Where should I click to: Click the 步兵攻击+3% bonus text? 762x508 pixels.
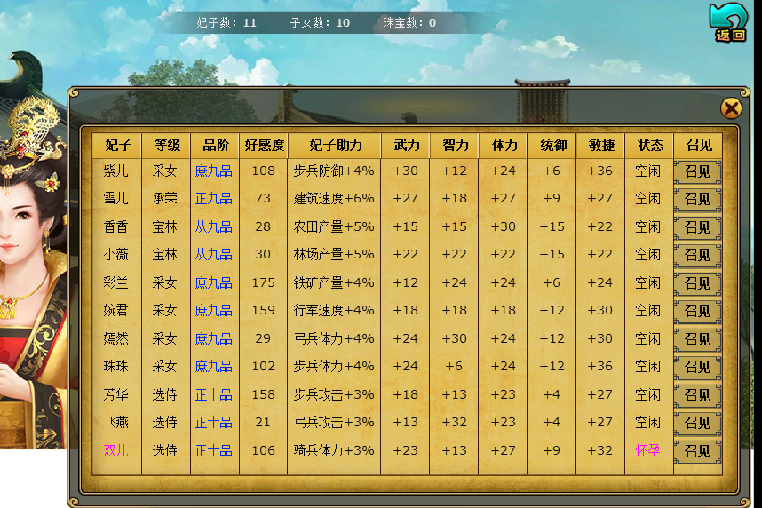point(334,394)
